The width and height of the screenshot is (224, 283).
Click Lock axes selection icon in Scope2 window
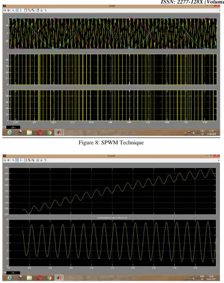pyautogui.click(x=42, y=160)
